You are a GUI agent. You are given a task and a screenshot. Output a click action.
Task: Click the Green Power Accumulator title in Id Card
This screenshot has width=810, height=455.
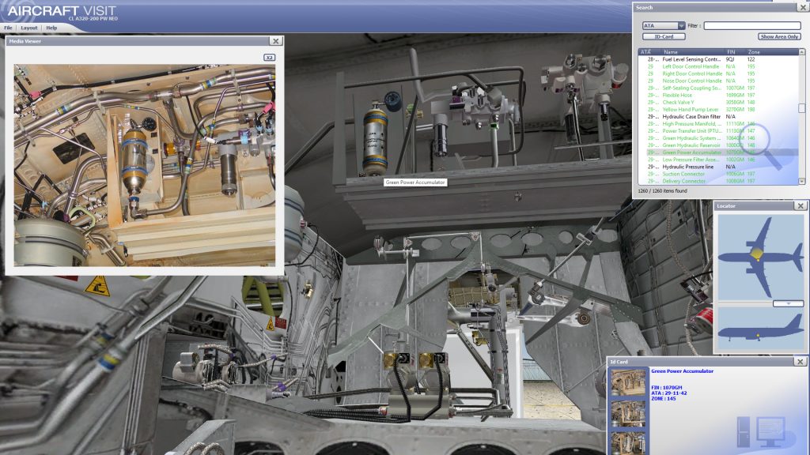(682, 371)
